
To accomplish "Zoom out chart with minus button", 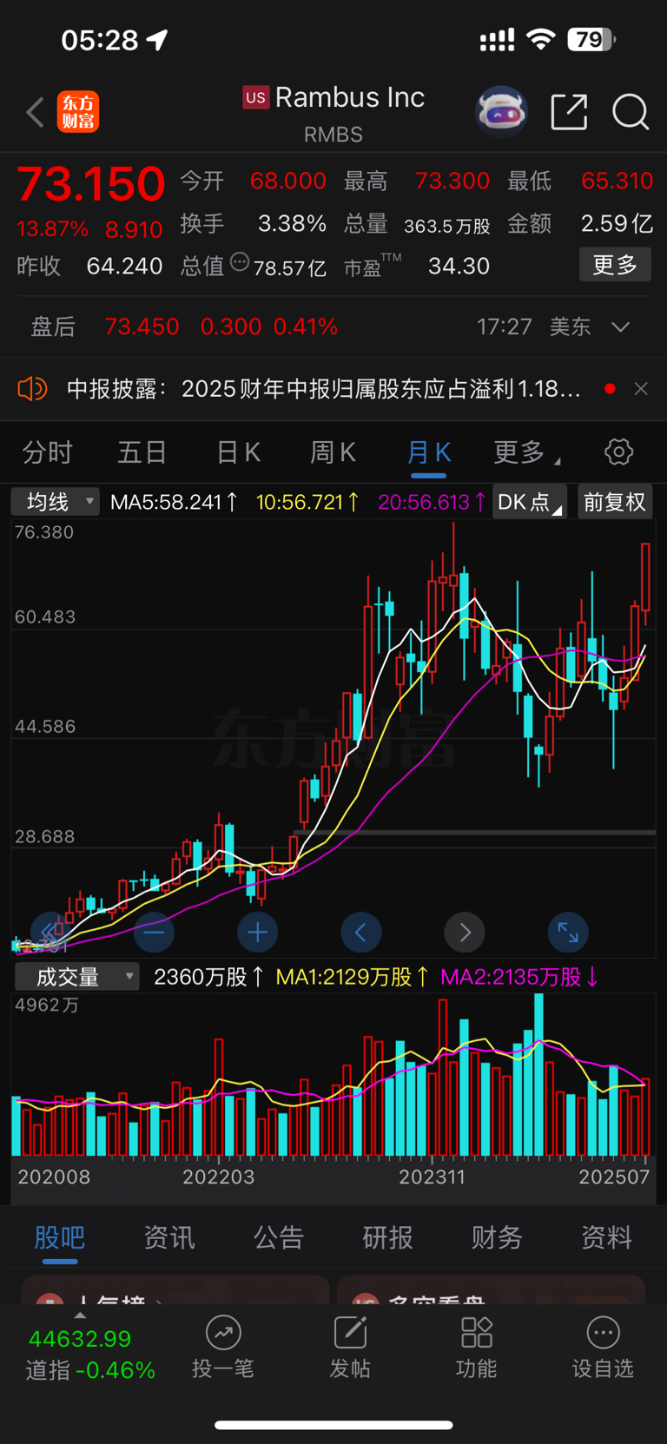I will coord(154,933).
